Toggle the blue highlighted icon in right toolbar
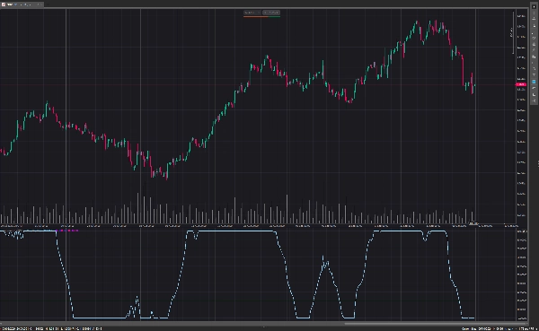The width and height of the screenshot is (539, 331). pos(534,82)
